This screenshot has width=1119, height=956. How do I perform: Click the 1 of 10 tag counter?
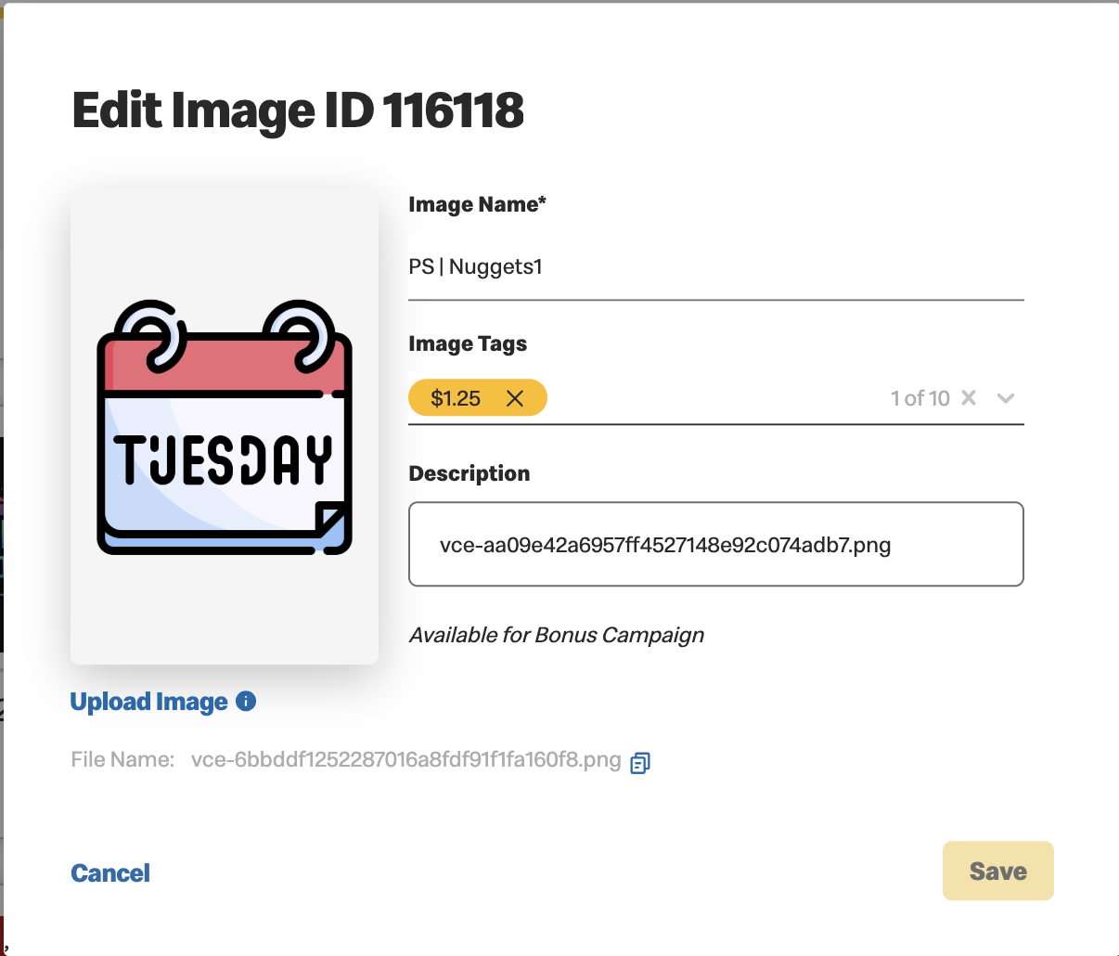click(x=920, y=398)
